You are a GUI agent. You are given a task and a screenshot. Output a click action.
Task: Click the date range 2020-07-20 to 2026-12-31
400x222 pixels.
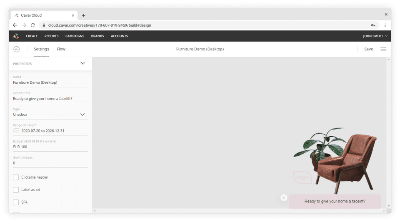43,131
